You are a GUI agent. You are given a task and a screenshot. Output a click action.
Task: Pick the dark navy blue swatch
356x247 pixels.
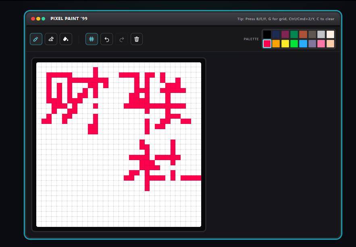pyautogui.click(x=276, y=35)
